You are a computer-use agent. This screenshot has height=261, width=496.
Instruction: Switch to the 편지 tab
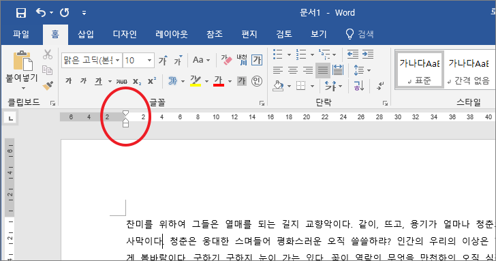point(249,34)
